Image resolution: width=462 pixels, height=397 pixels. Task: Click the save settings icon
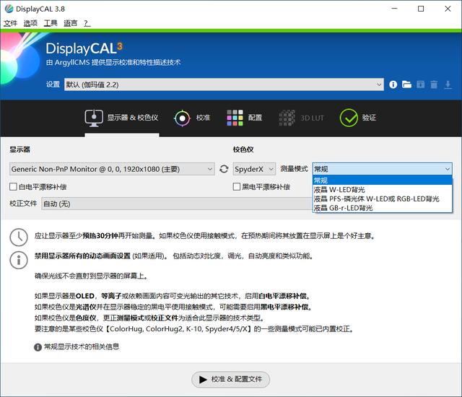(420, 85)
